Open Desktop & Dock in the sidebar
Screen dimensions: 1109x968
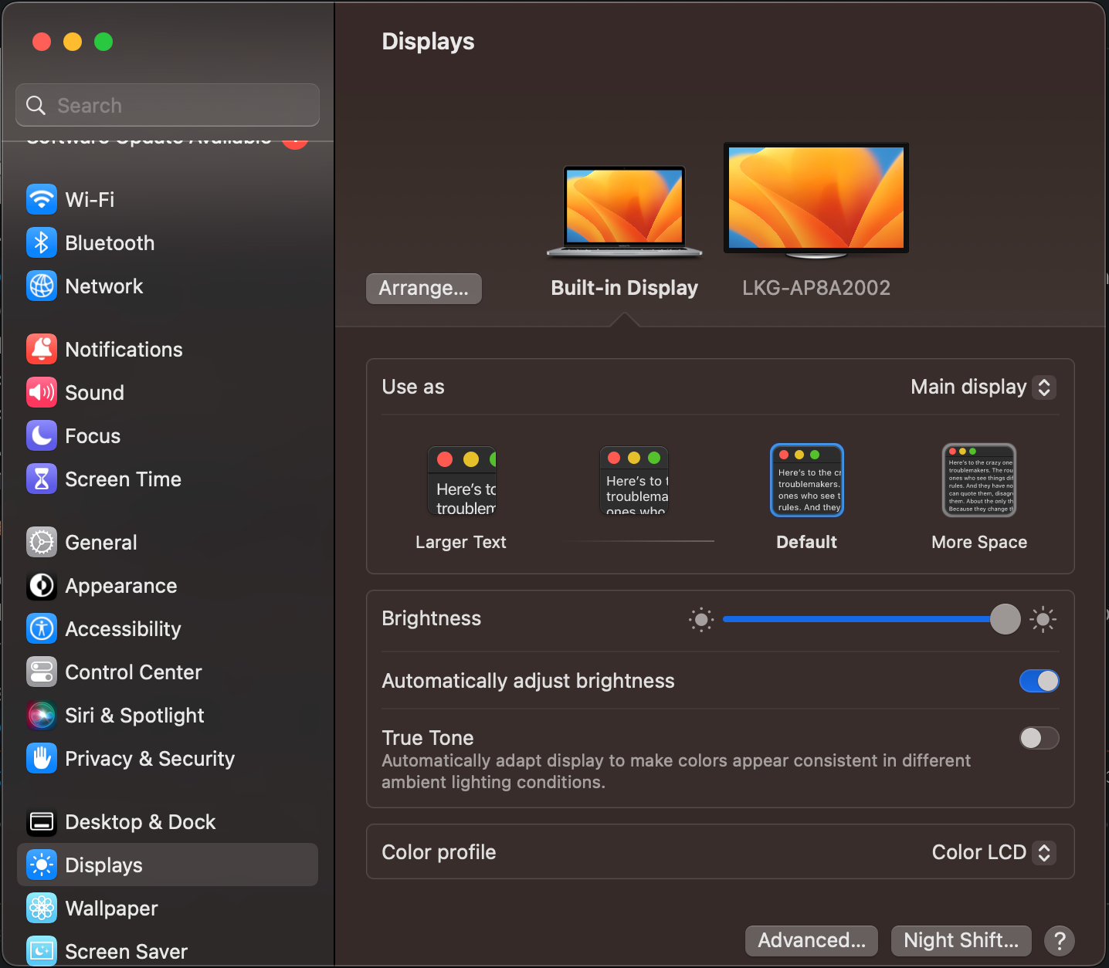[140, 822]
